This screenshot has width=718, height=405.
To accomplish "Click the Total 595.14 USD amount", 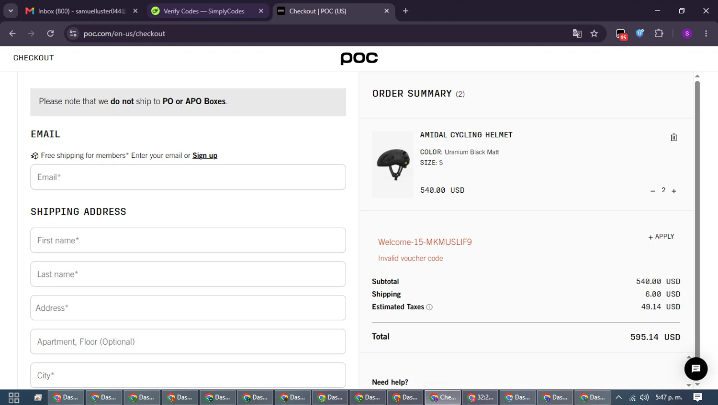I will 655,337.
